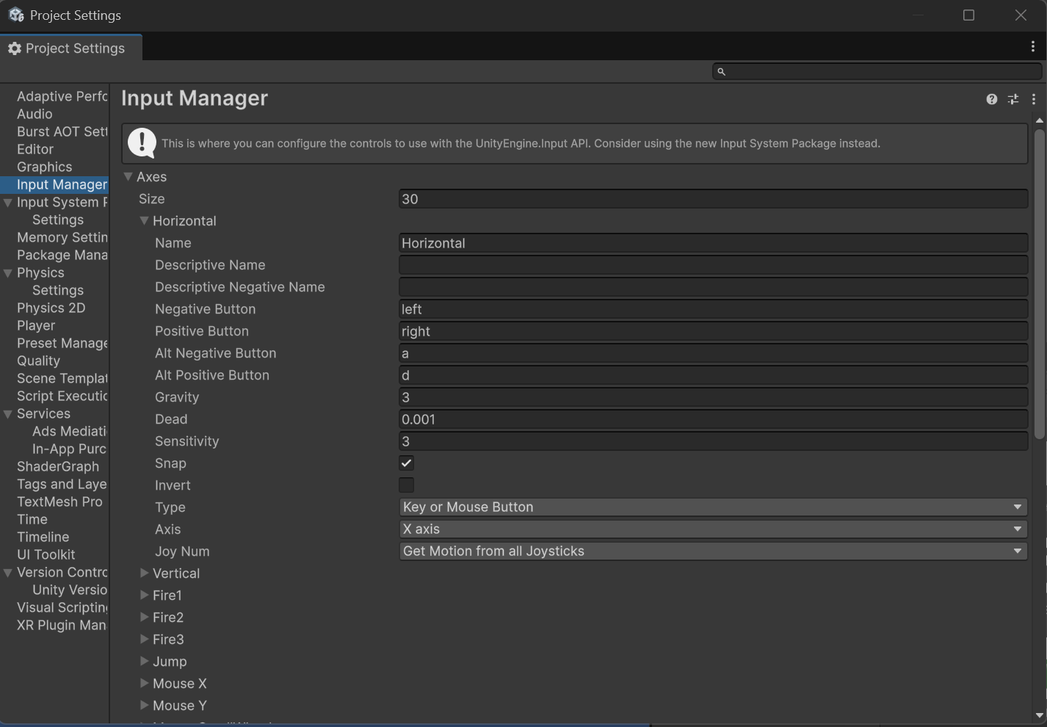Click the Name field containing Horizontal
Screen dimensions: 1047x727
click(x=713, y=243)
